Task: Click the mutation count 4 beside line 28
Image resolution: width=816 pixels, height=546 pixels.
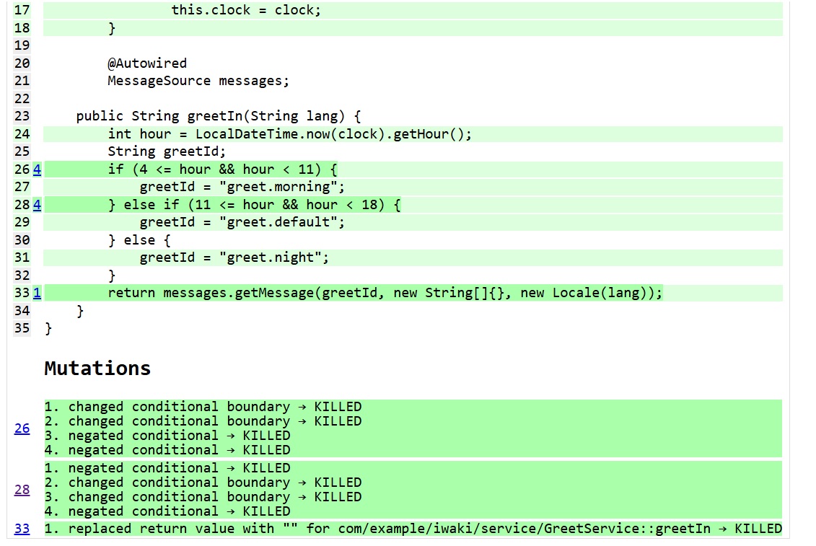Action: click(x=37, y=205)
